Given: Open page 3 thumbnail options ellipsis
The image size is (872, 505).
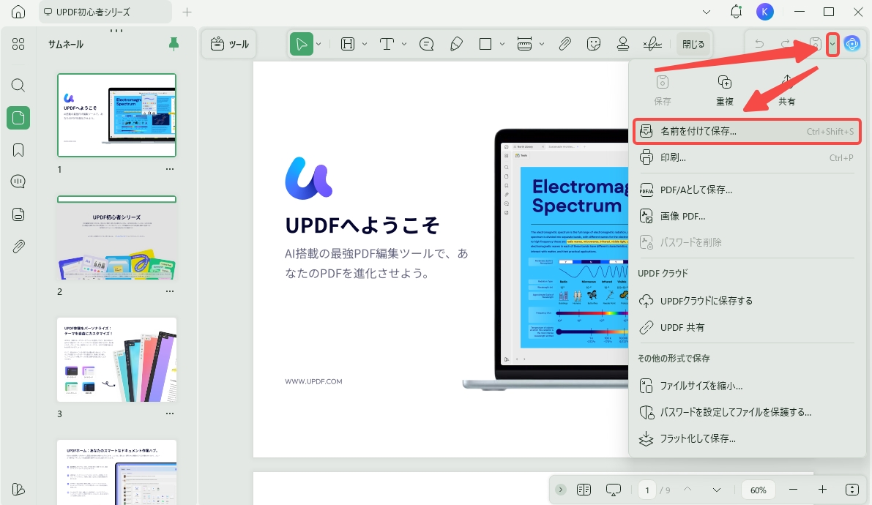Looking at the screenshot, I should (170, 414).
